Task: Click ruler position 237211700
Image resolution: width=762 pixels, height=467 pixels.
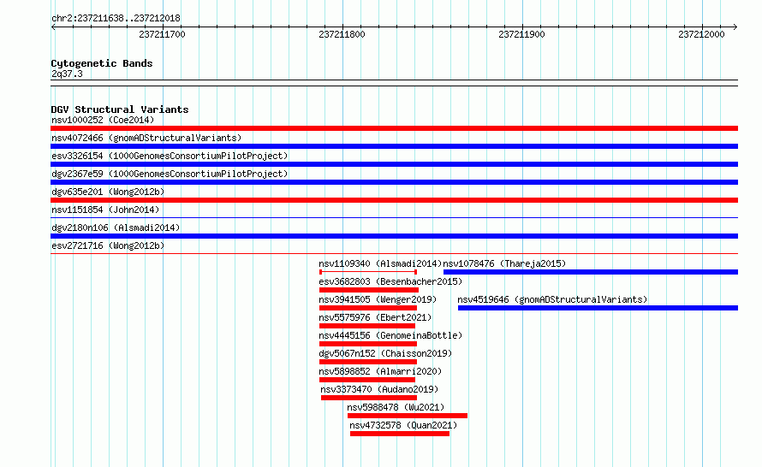Action: 163,34
